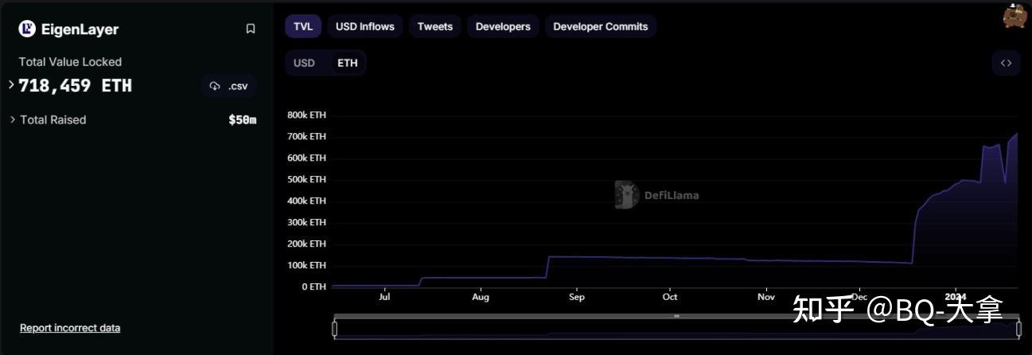
Task: Click the user avatar icon
Action: pyautogui.click(x=1014, y=15)
